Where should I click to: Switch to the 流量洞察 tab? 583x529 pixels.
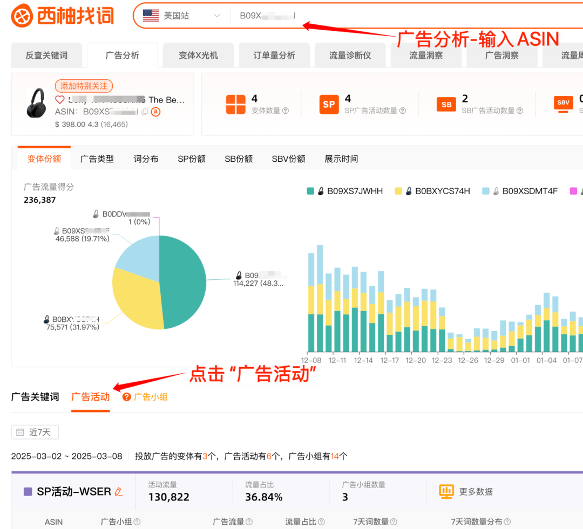pos(426,56)
